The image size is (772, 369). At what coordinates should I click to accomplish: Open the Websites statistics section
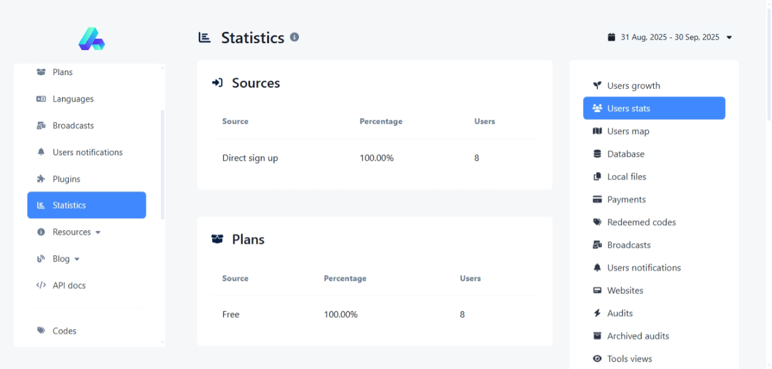(x=625, y=291)
